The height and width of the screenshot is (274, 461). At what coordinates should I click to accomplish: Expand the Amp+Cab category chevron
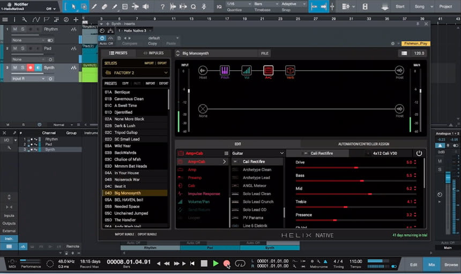[x=224, y=161]
